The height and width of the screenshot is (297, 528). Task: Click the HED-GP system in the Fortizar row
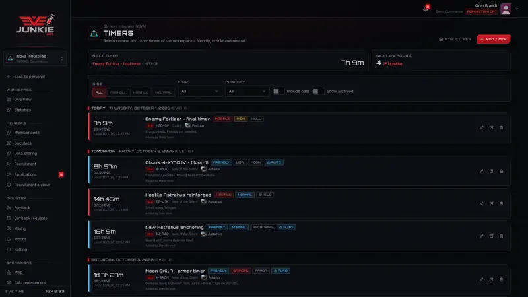click(162, 125)
